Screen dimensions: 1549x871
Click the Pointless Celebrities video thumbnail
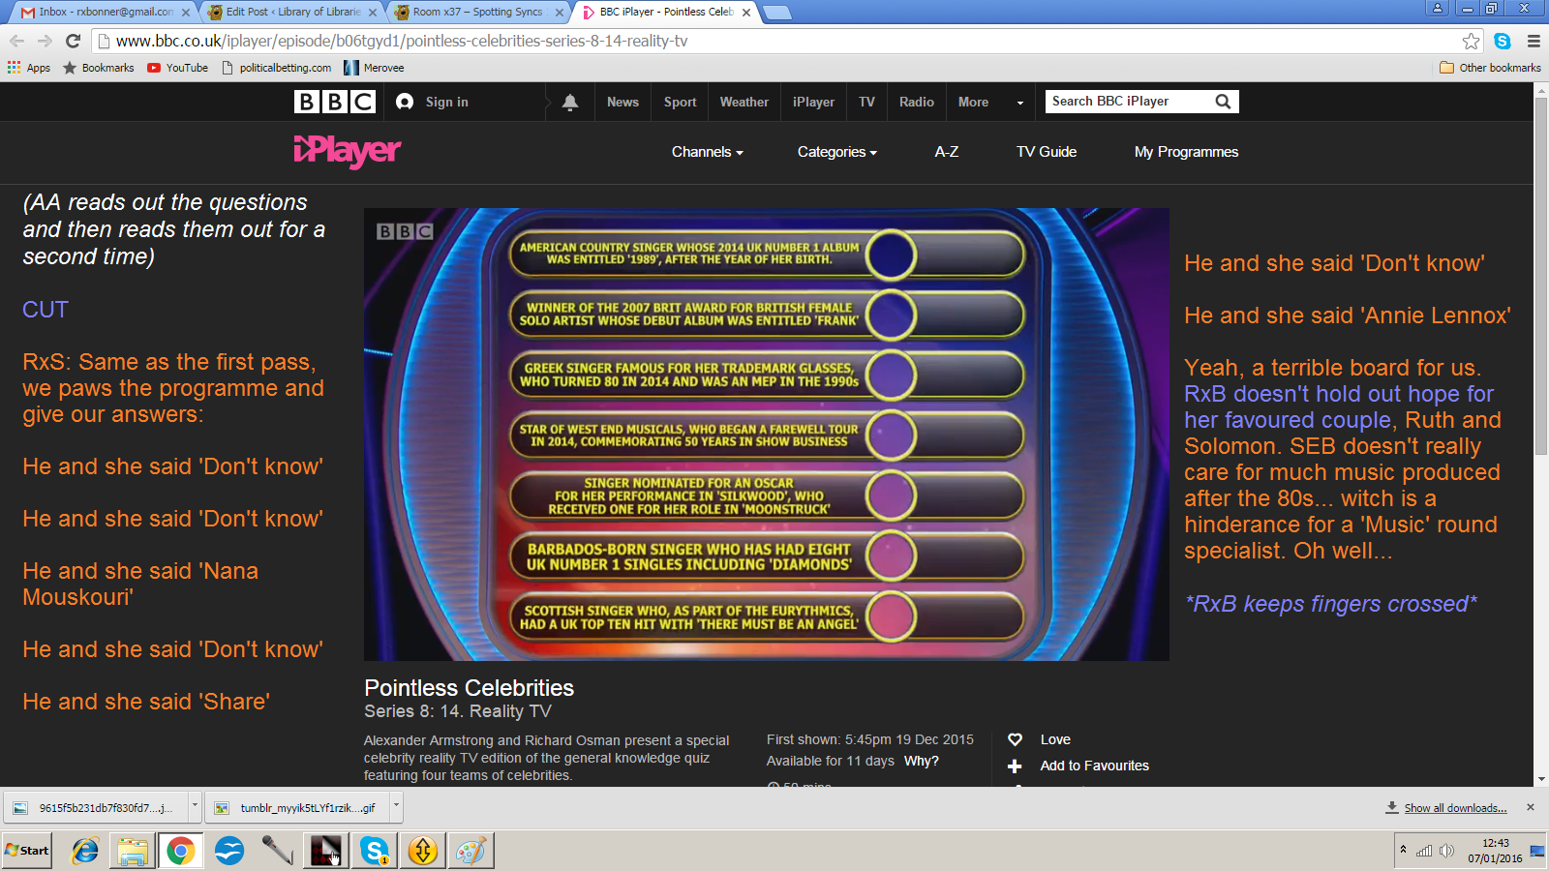(x=766, y=434)
